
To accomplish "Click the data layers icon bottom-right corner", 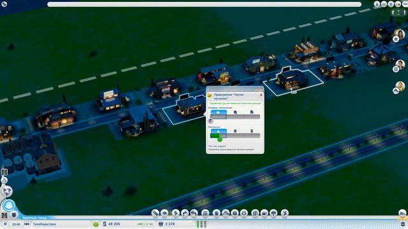I will (x=402, y=224).
